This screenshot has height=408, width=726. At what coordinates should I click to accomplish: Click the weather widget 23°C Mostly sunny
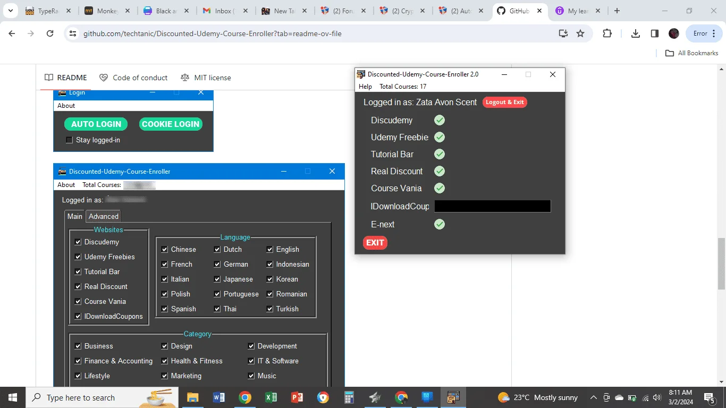pos(538,397)
